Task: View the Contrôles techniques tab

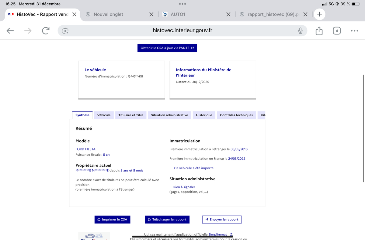Action: click(236, 115)
